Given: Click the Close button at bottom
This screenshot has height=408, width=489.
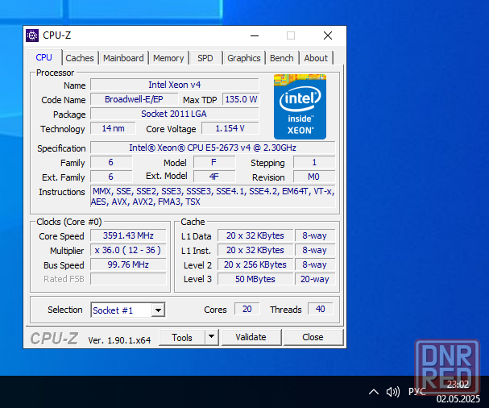Looking at the screenshot, I should (313, 337).
